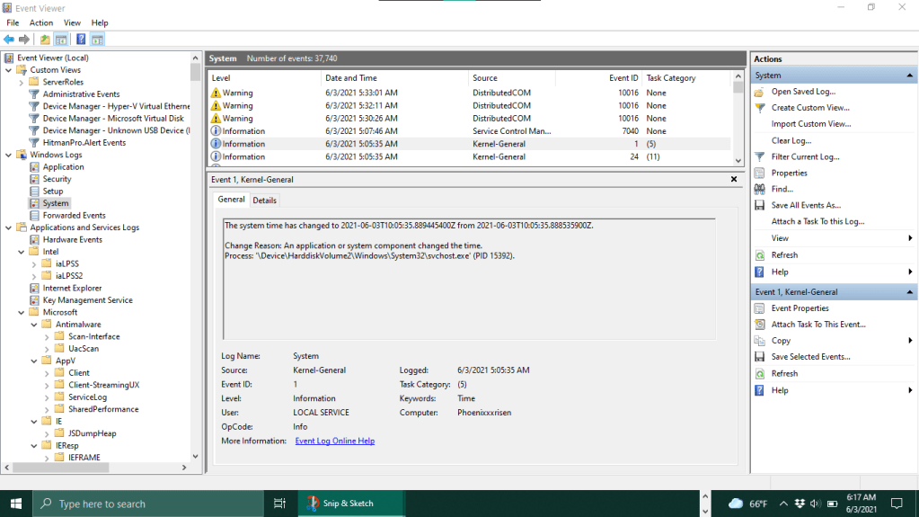Click the Find binoculars icon in Actions
Viewport: 919px width, 517px height.
pyautogui.click(x=760, y=189)
